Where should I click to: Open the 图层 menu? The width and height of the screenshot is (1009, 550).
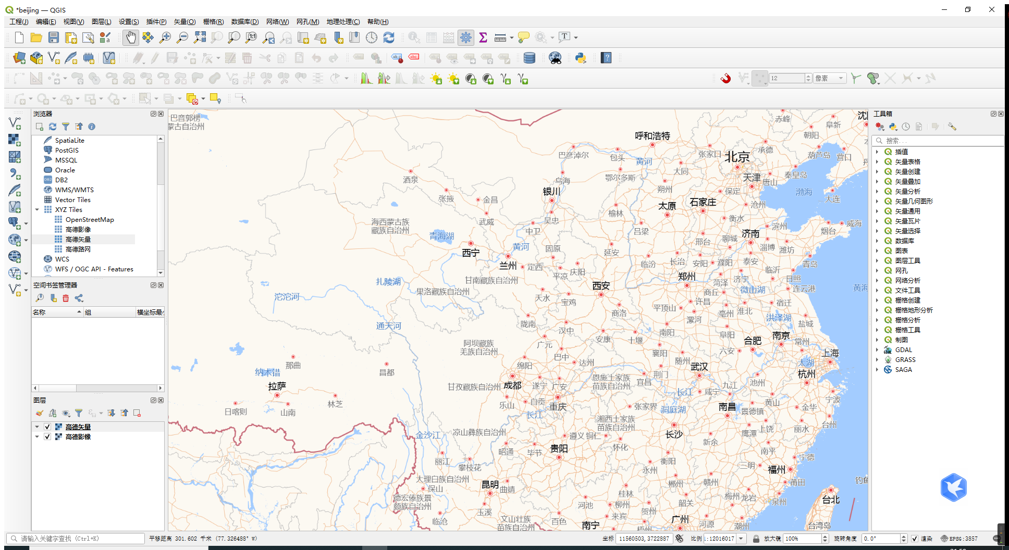101,21
